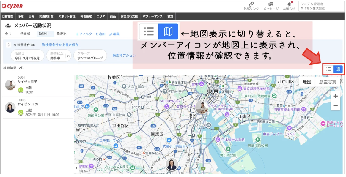Open the 交通費計算 menu

pos(46,16)
